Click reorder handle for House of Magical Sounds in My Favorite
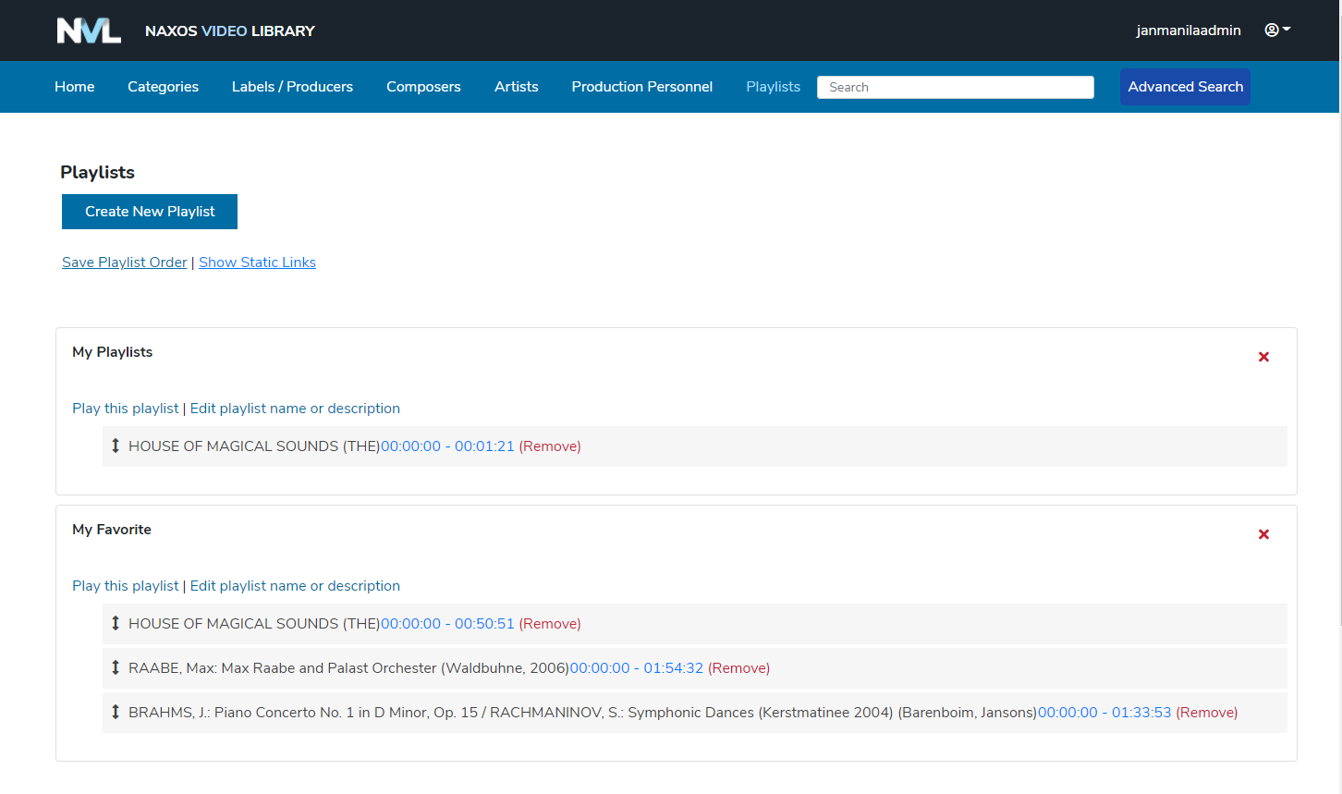This screenshot has width=1342, height=794. coord(116,624)
